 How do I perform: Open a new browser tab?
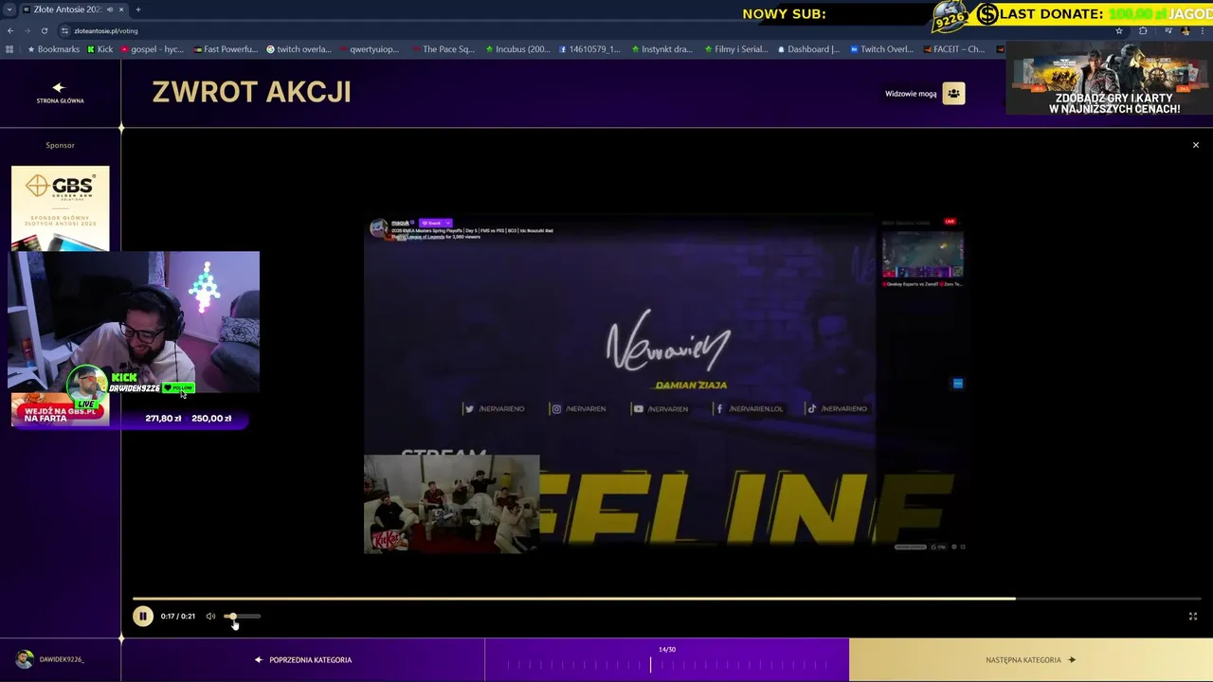coord(138,9)
